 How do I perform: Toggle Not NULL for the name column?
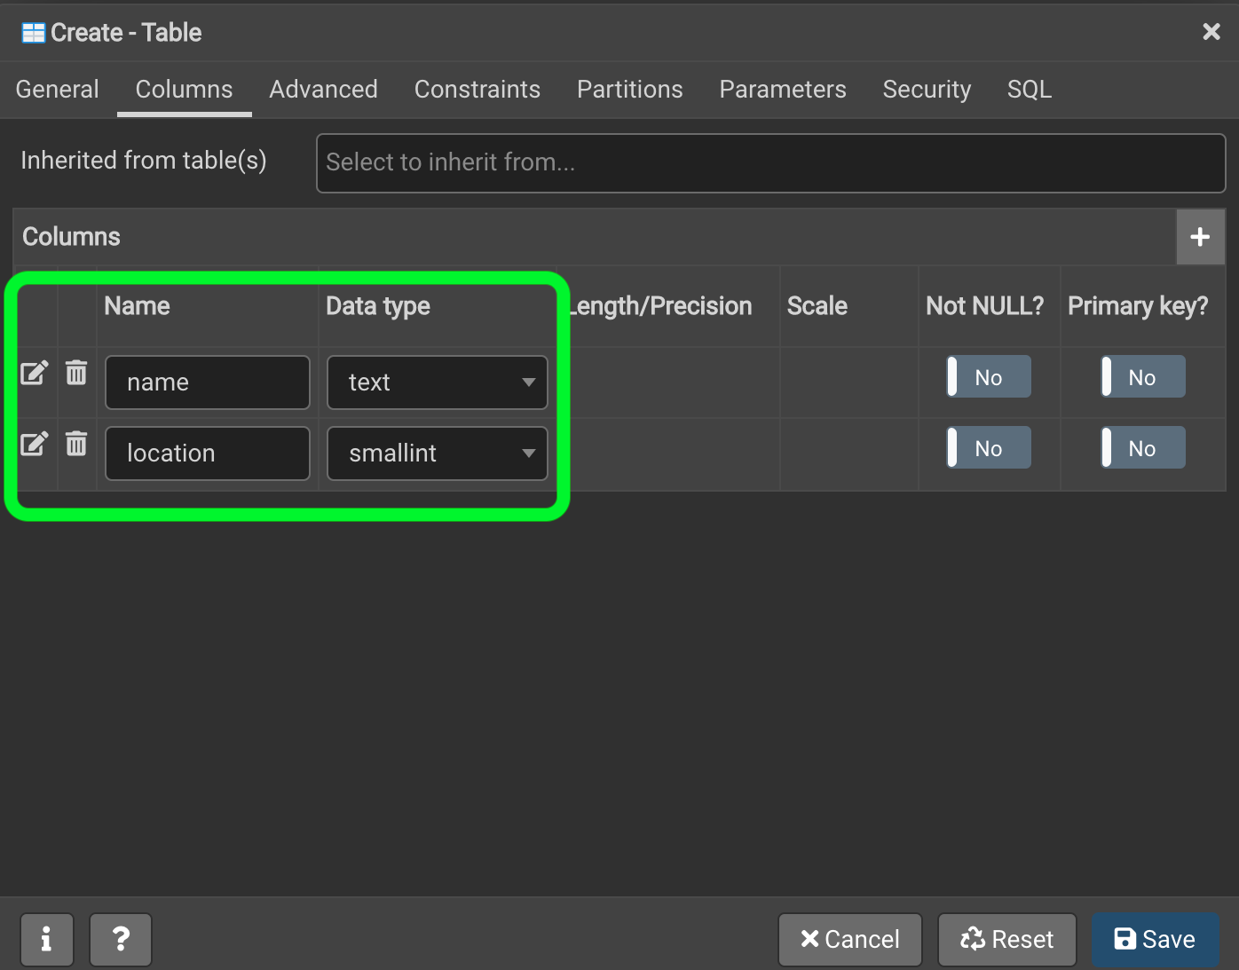[987, 376]
